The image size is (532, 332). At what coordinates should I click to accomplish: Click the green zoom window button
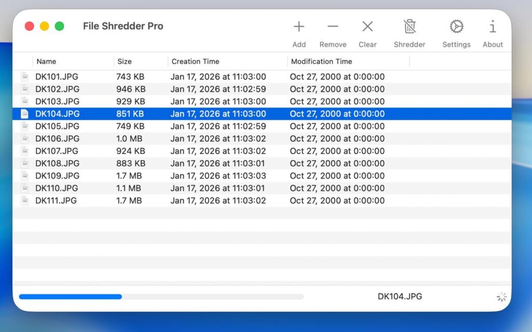60,26
